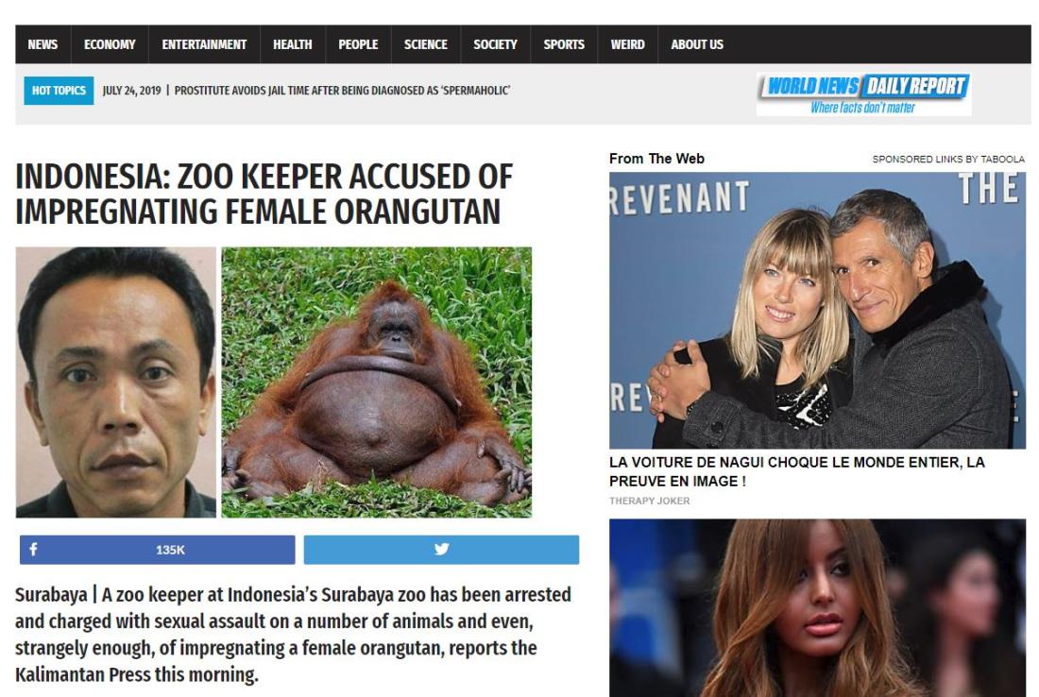The height and width of the screenshot is (697, 1039).
Task: Open the 'Spermaholic' hot topic headline
Action: click(342, 91)
